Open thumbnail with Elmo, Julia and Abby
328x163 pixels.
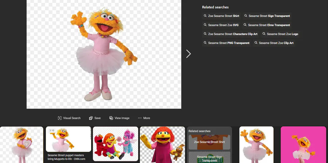[x=116, y=144]
